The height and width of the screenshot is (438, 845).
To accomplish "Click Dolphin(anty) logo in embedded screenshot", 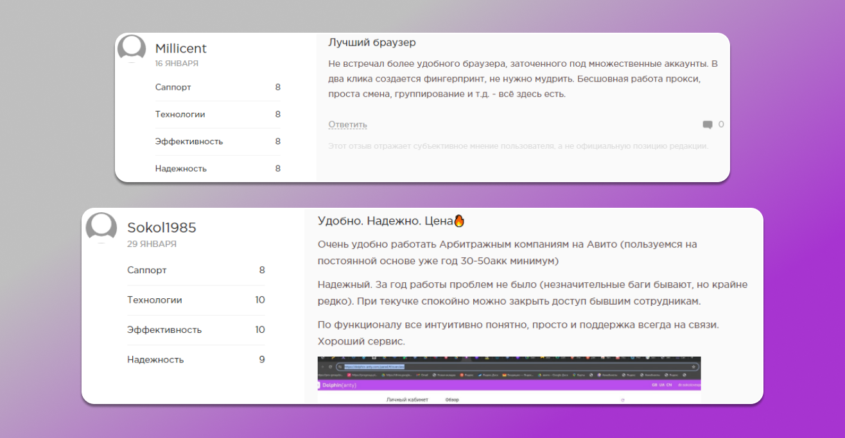I will tap(340, 385).
